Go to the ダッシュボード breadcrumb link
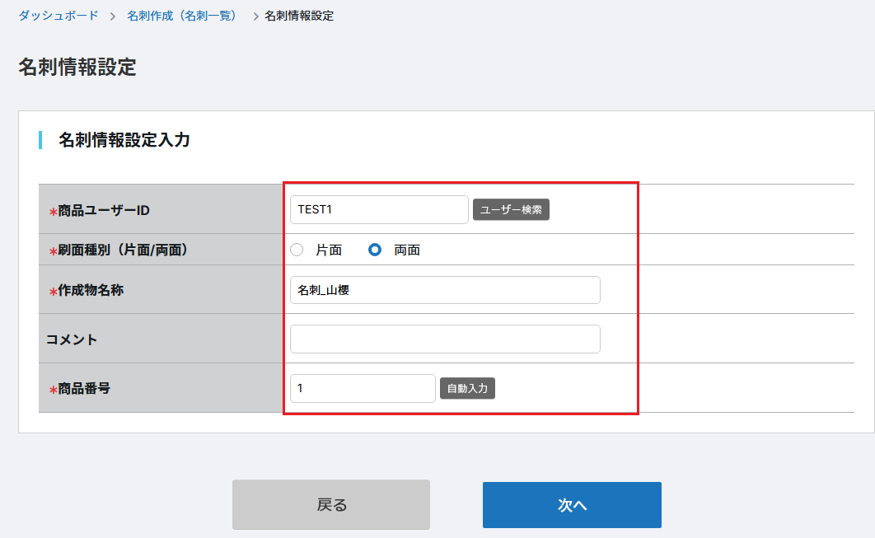Viewport: 875px width, 538px height. point(58,16)
